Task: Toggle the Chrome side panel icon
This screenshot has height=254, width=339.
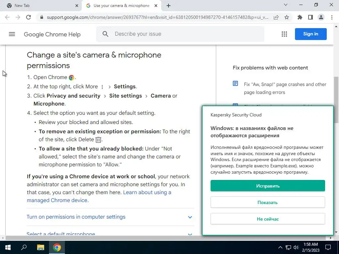Action: (311, 17)
